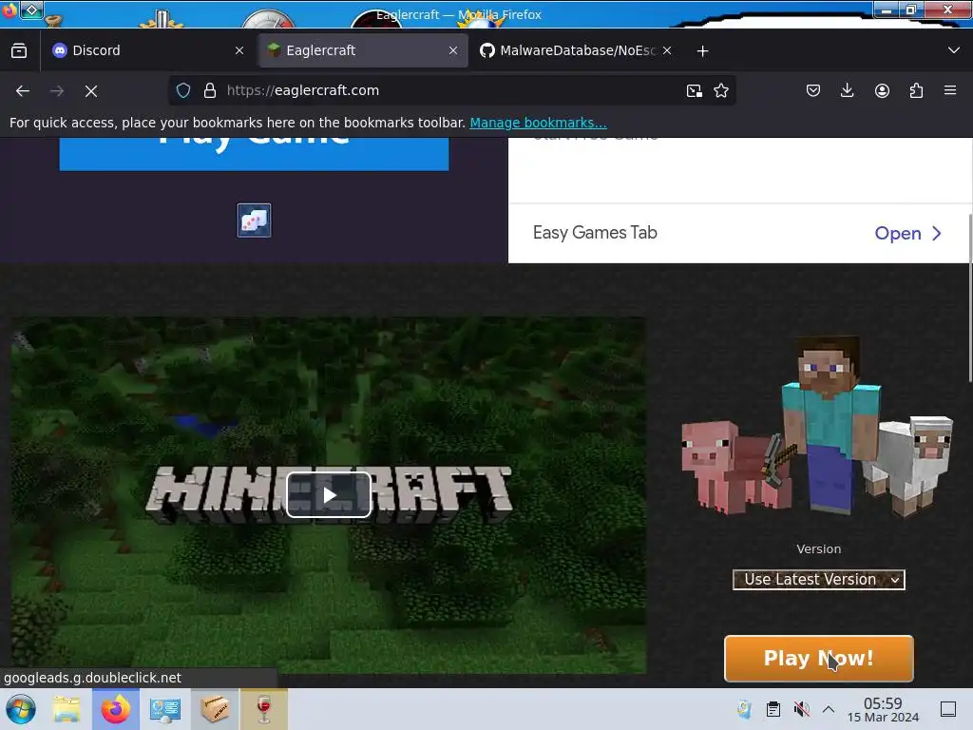The height and width of the screenshot is (730, 973).
Task: Switch to the Discord tab
Action: point(147,51)
